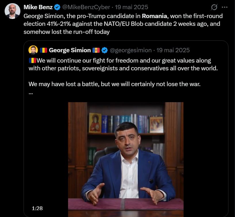The height and width of the screenshot is (217, 235).
Task: Open the Mike Benz display name link
Action: click(38, 7)
